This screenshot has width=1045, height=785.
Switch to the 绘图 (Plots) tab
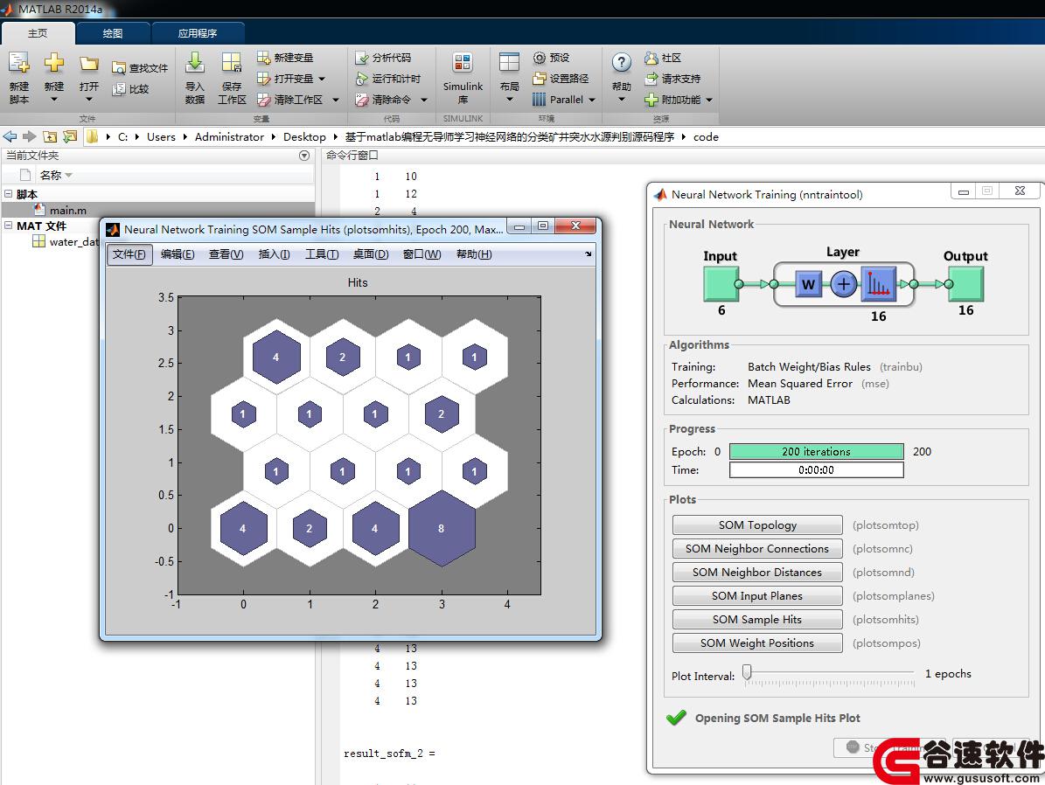[x=113, y=32]
